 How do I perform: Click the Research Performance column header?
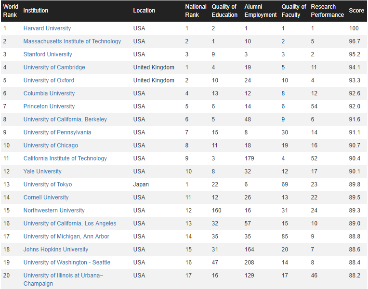pos(328,11)
